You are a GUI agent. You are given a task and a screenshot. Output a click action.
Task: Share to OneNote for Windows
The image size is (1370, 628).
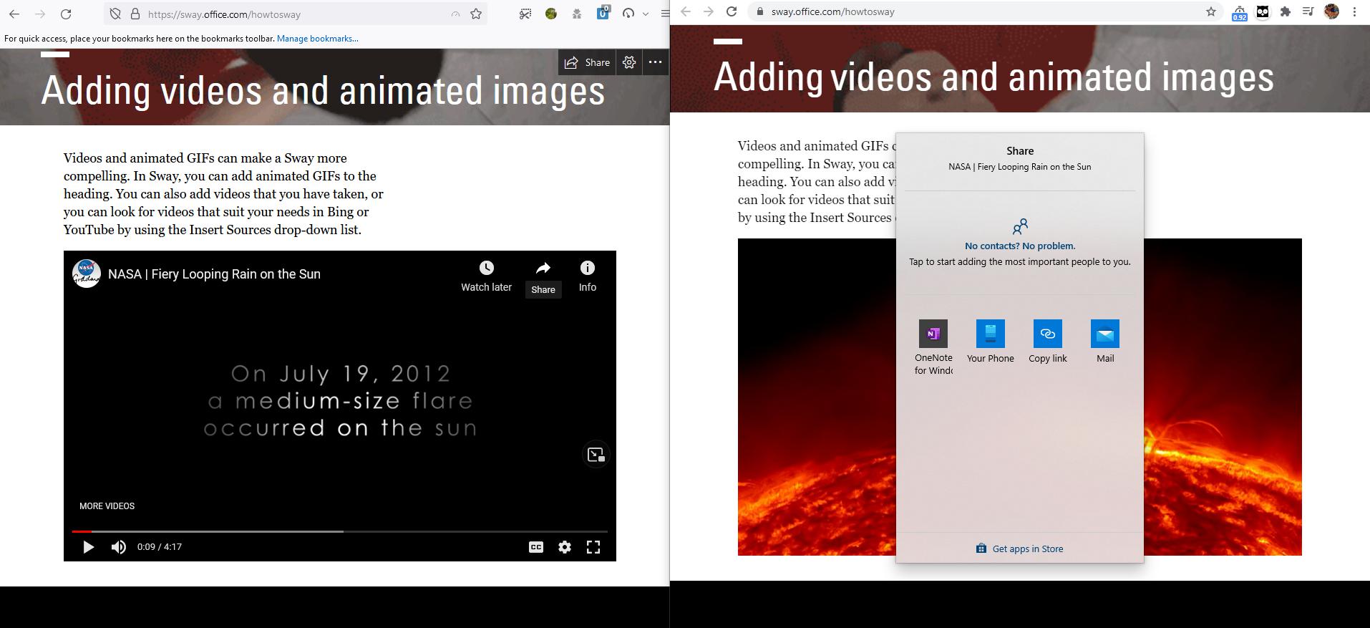pos(933,347)
